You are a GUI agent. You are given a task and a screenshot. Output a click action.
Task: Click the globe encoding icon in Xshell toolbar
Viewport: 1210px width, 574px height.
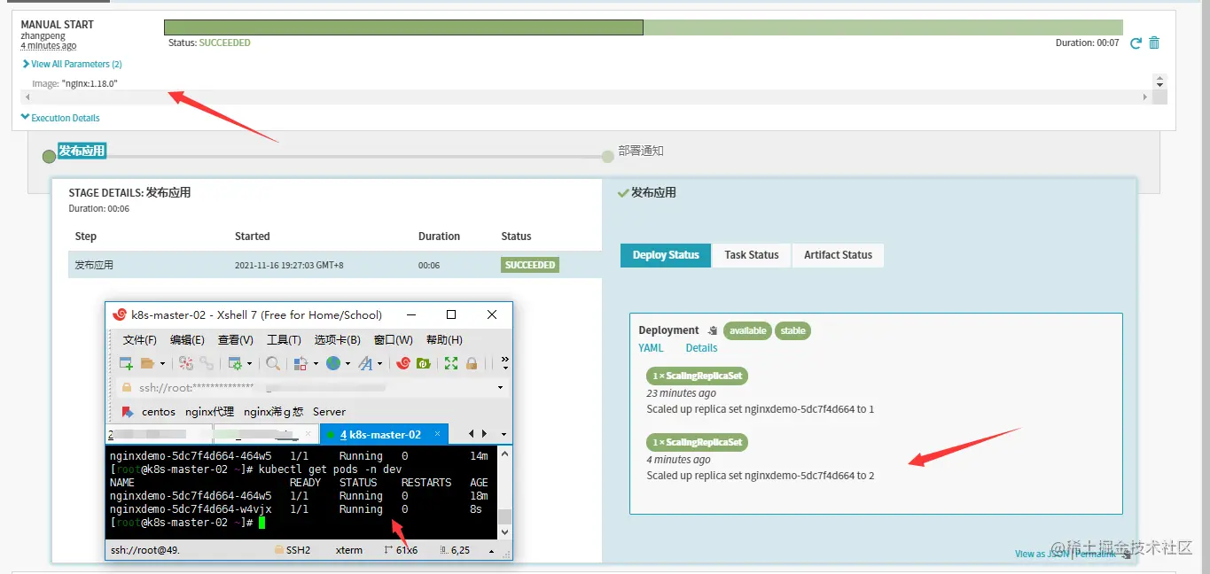click(x=333, y=363)
